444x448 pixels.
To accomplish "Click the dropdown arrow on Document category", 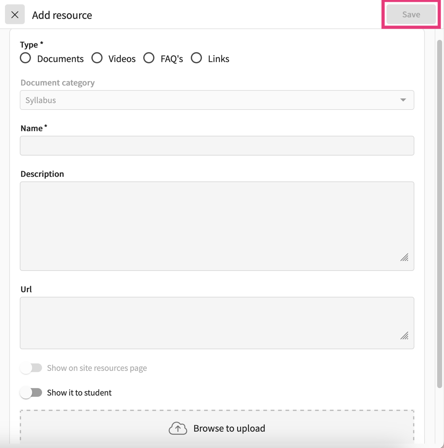I will [x=403, y=100].
